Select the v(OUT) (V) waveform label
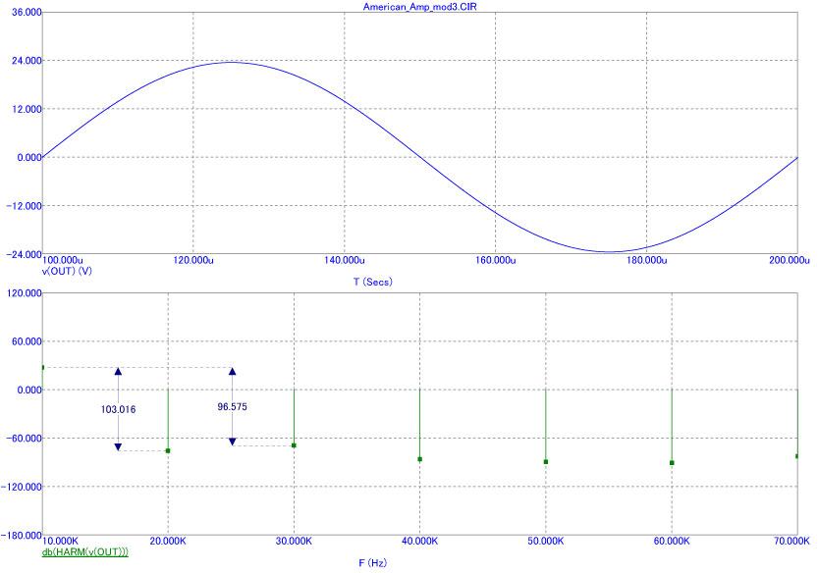The image size is (818, 573). 67,271
